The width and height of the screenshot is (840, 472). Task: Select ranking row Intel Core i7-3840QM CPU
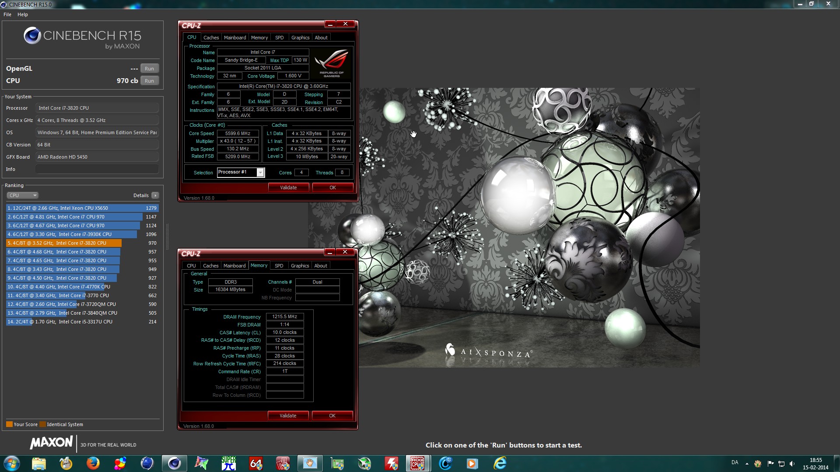click(x=82, y=313)
